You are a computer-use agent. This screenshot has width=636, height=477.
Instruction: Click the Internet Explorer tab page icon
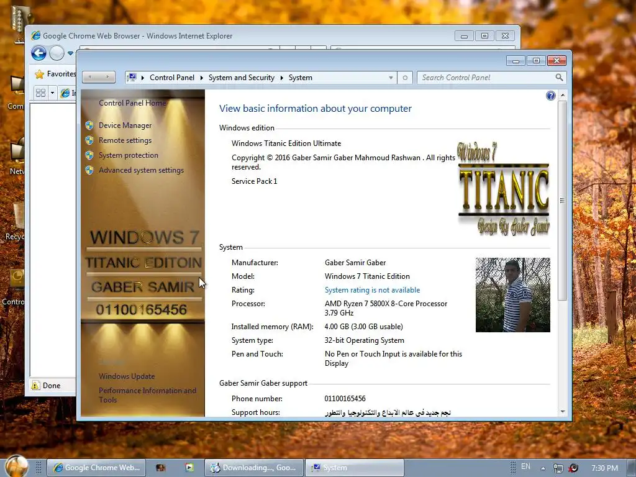click(65, 93)
